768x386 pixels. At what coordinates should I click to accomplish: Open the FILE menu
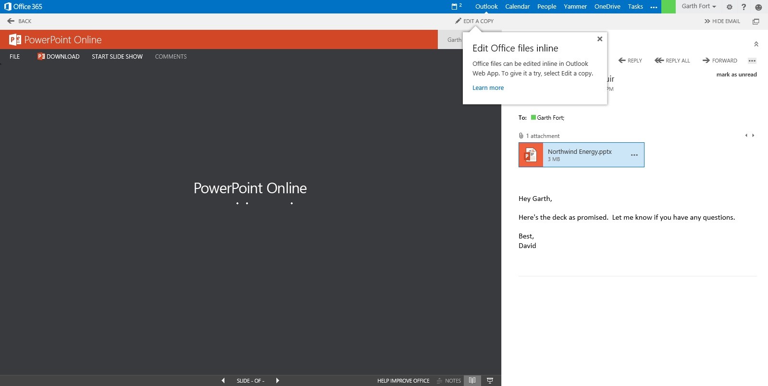tap(15, 57)
